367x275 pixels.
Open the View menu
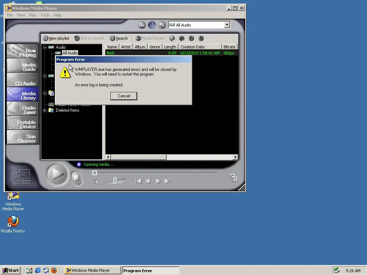point(21,15)
